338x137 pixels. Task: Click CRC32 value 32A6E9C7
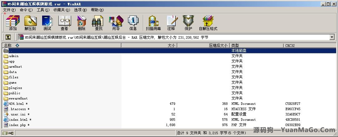tap(292, 114)
